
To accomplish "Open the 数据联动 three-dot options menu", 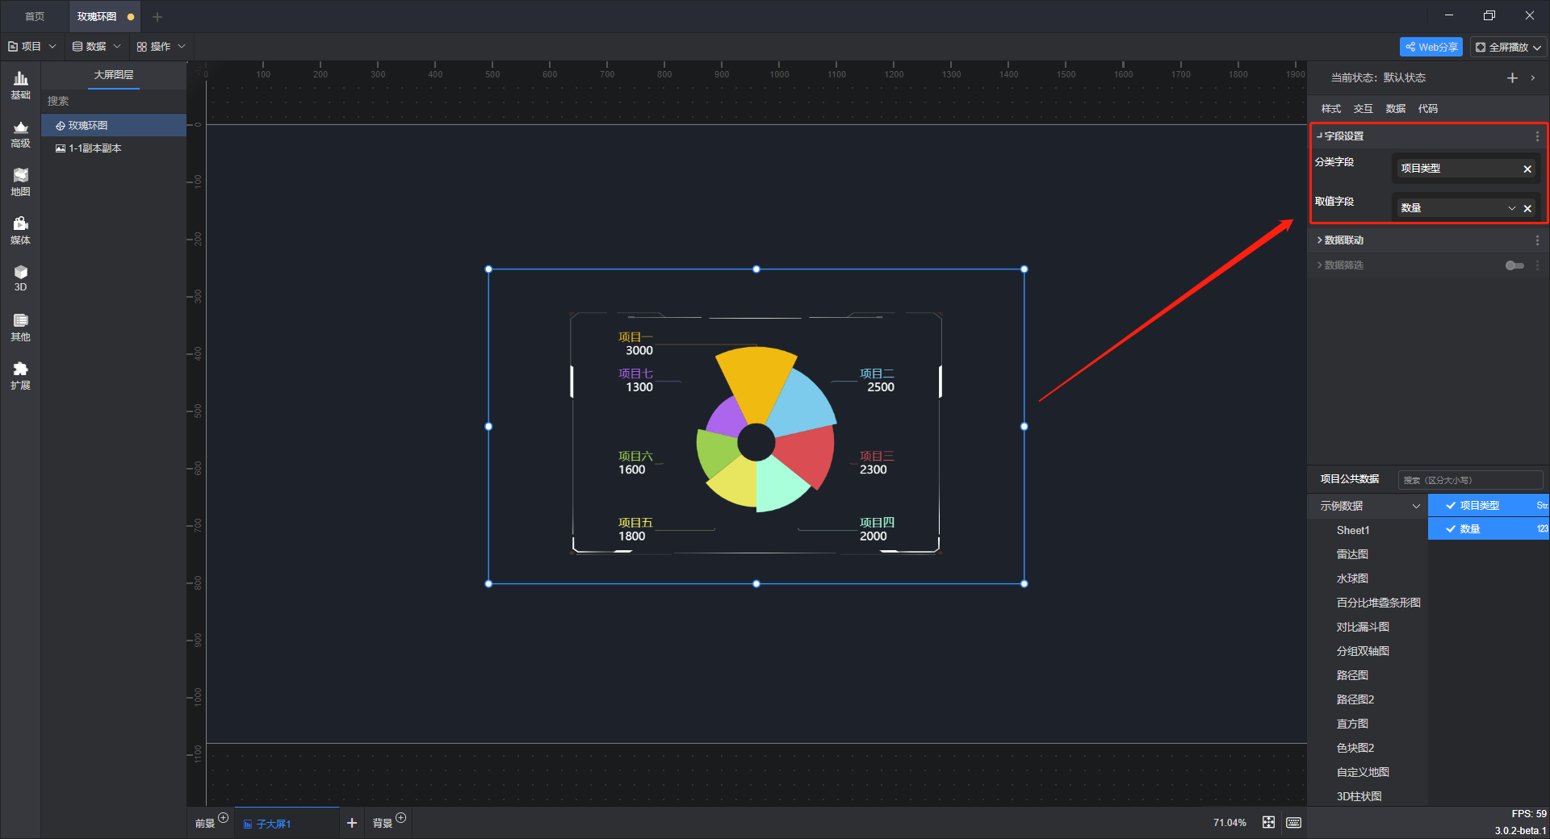I will (x=1537, y=240).
